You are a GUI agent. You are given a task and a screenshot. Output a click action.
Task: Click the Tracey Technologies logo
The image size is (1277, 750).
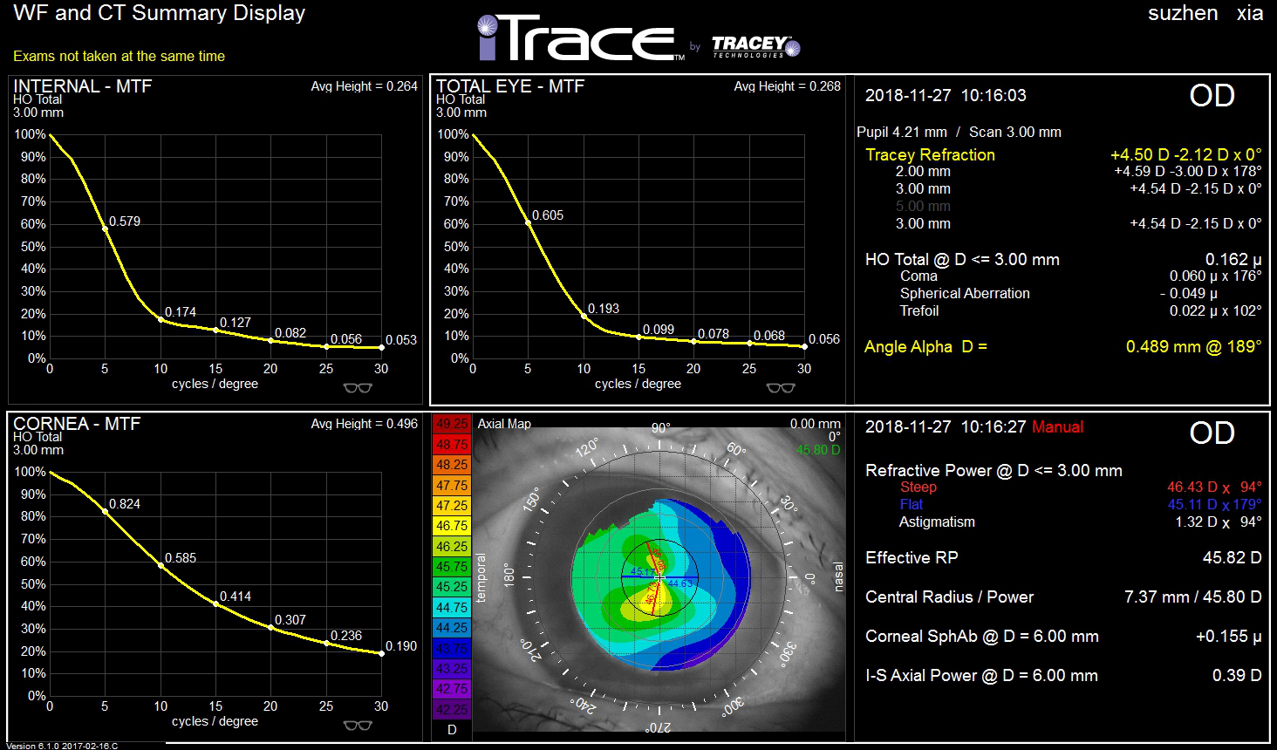coord(755,46)
